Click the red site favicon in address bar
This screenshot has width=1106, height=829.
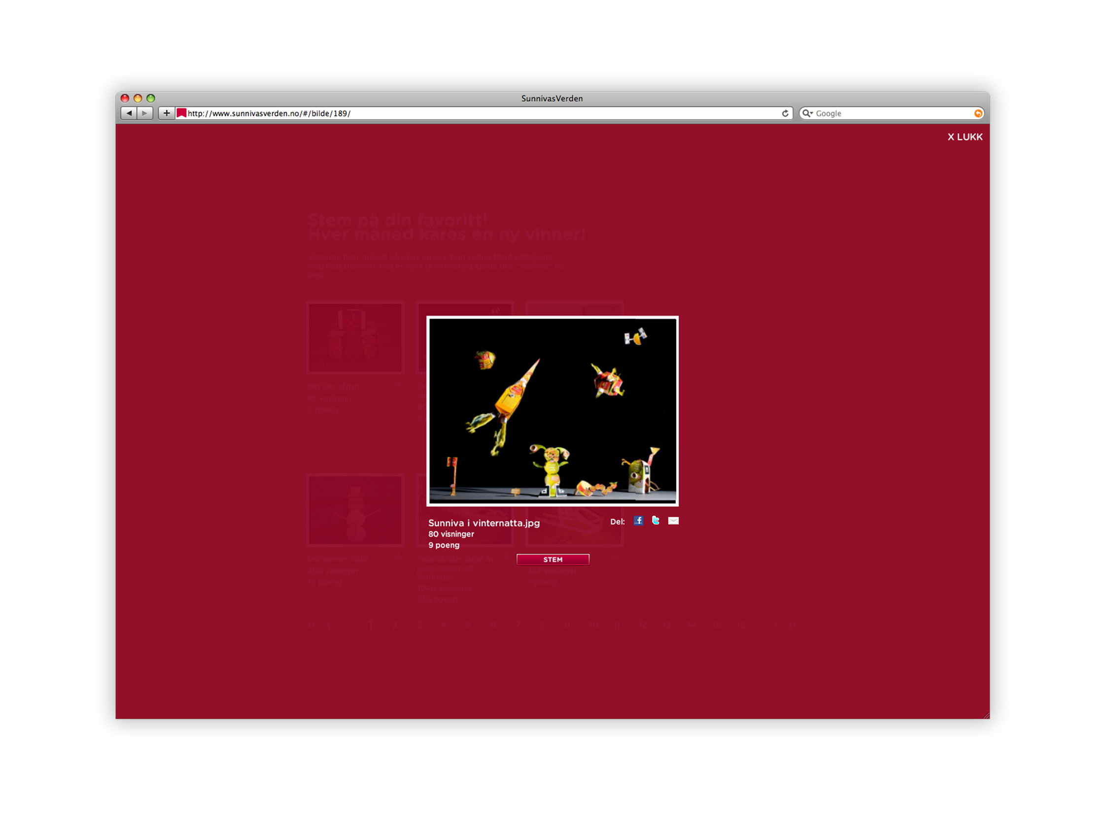pos(181,113)
